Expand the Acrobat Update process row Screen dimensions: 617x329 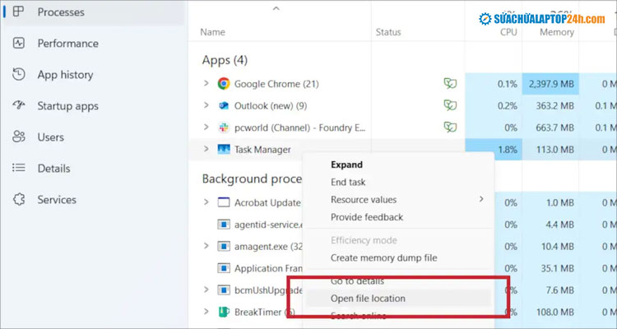pos(206,202)
